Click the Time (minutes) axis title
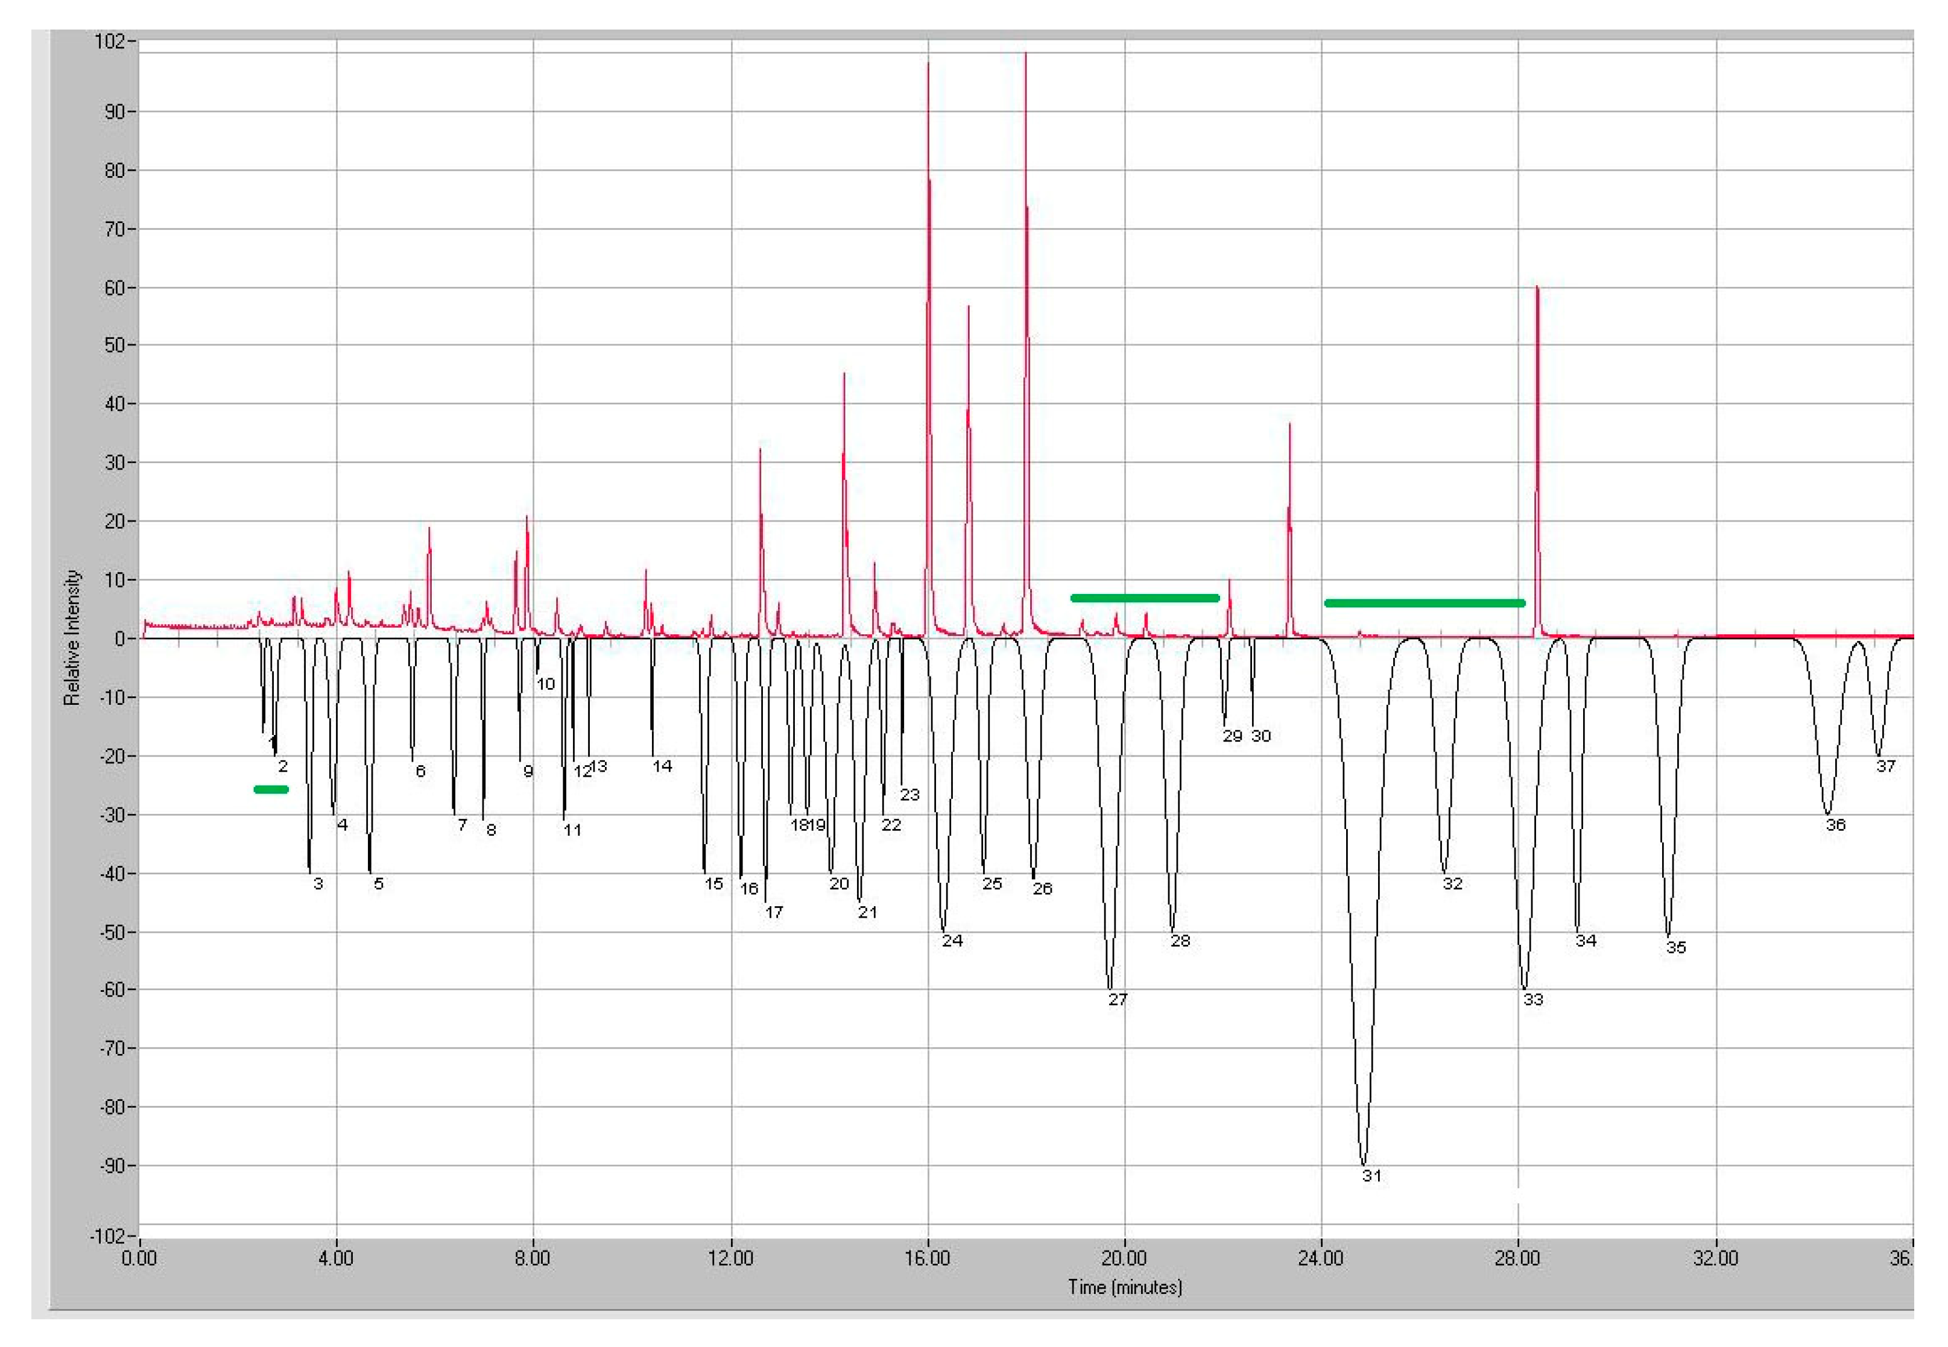The width and height of the screenshot is (1948, 1347). [x=1124, y=1287]
